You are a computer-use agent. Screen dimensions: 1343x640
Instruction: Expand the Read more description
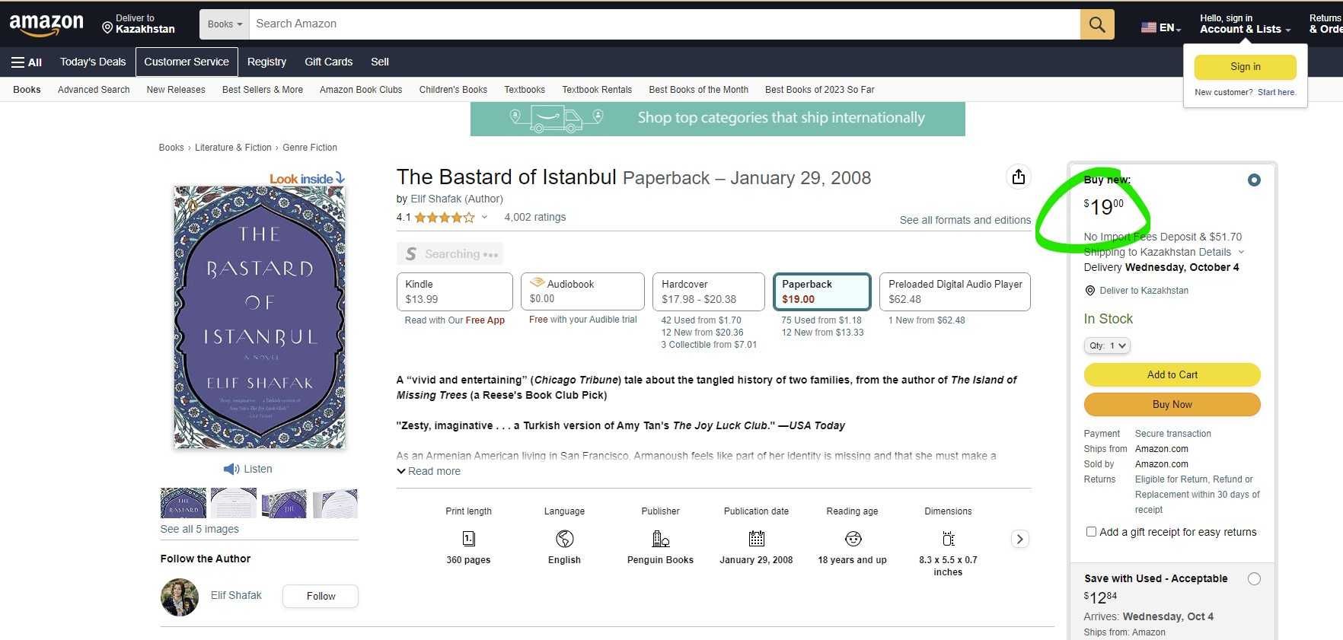[429, 471]
